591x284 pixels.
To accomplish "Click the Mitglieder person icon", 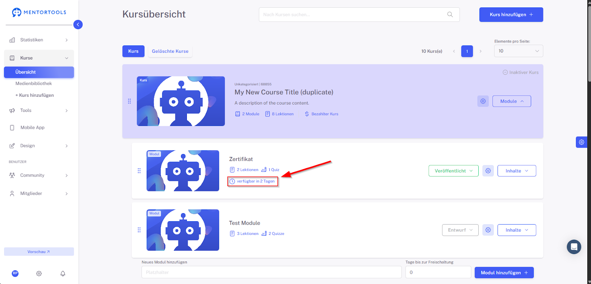I will point(12,194).
